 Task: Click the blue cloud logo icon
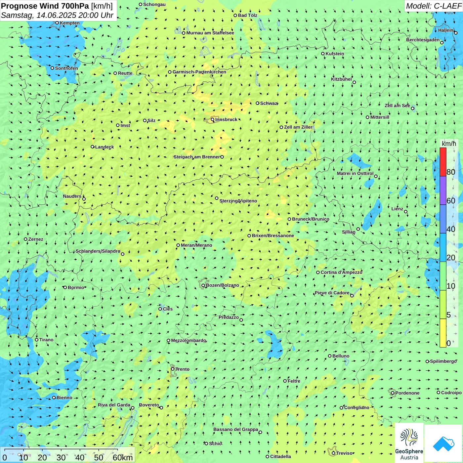tap(443, 444)
